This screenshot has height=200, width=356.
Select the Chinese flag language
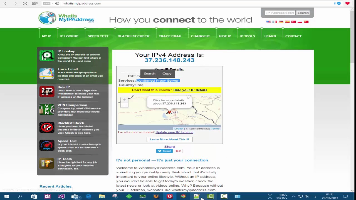tap(306, 22)
